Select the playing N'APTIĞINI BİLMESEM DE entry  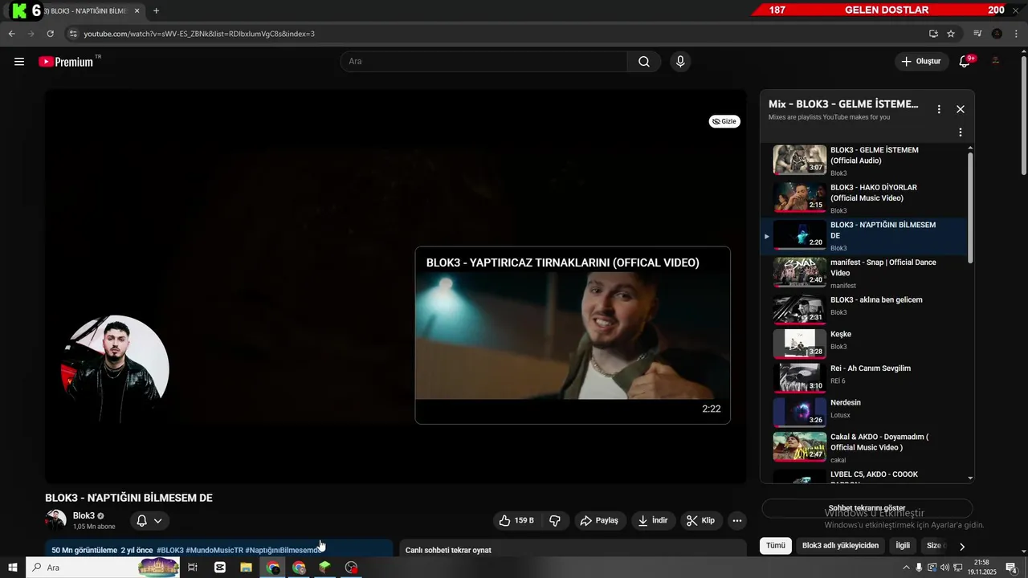tap(864, 236)
